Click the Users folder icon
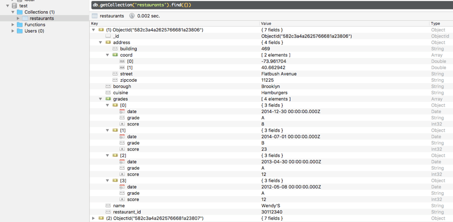 [20, 31]
